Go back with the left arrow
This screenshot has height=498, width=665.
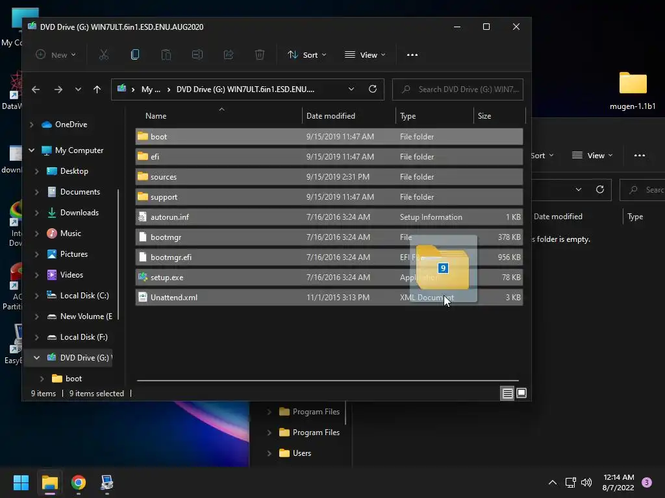coord(36,89)
